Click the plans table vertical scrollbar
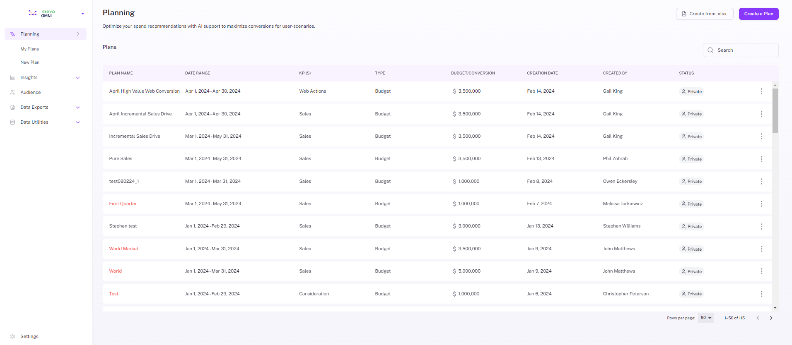The image size is (792, 345). 775,111
